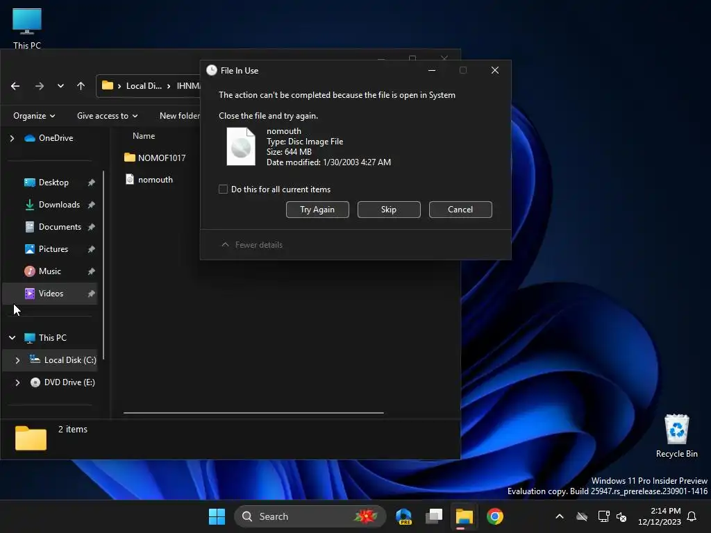711x533 pixels.
Task: Open Videos in the sidebar
Action: point(51,294)
